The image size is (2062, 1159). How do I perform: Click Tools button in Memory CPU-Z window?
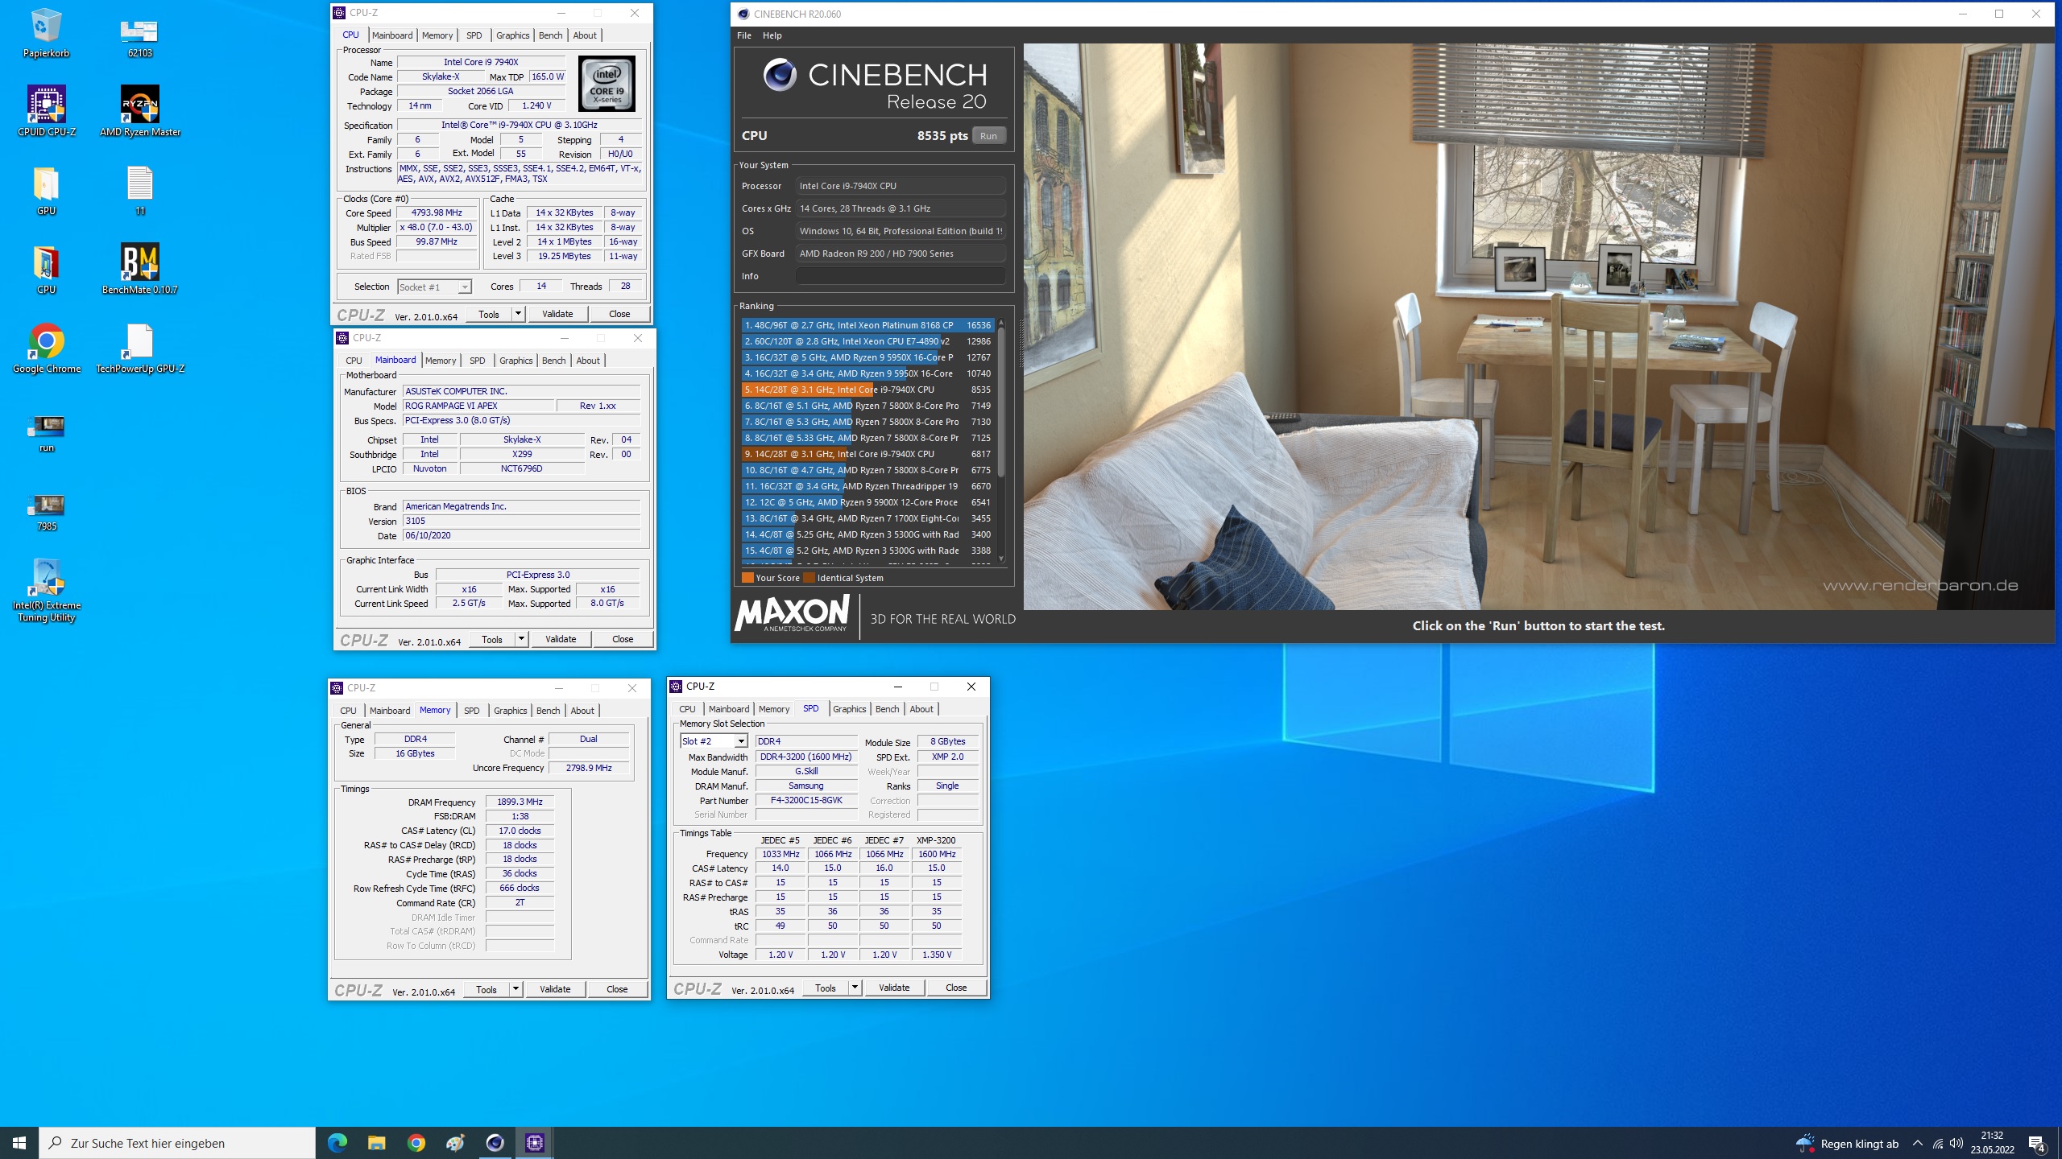(487, 989)
